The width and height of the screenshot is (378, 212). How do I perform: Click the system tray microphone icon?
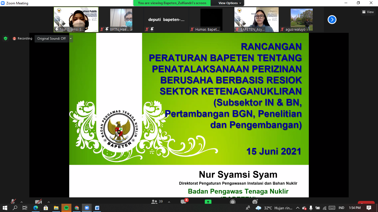pos(311,208)
